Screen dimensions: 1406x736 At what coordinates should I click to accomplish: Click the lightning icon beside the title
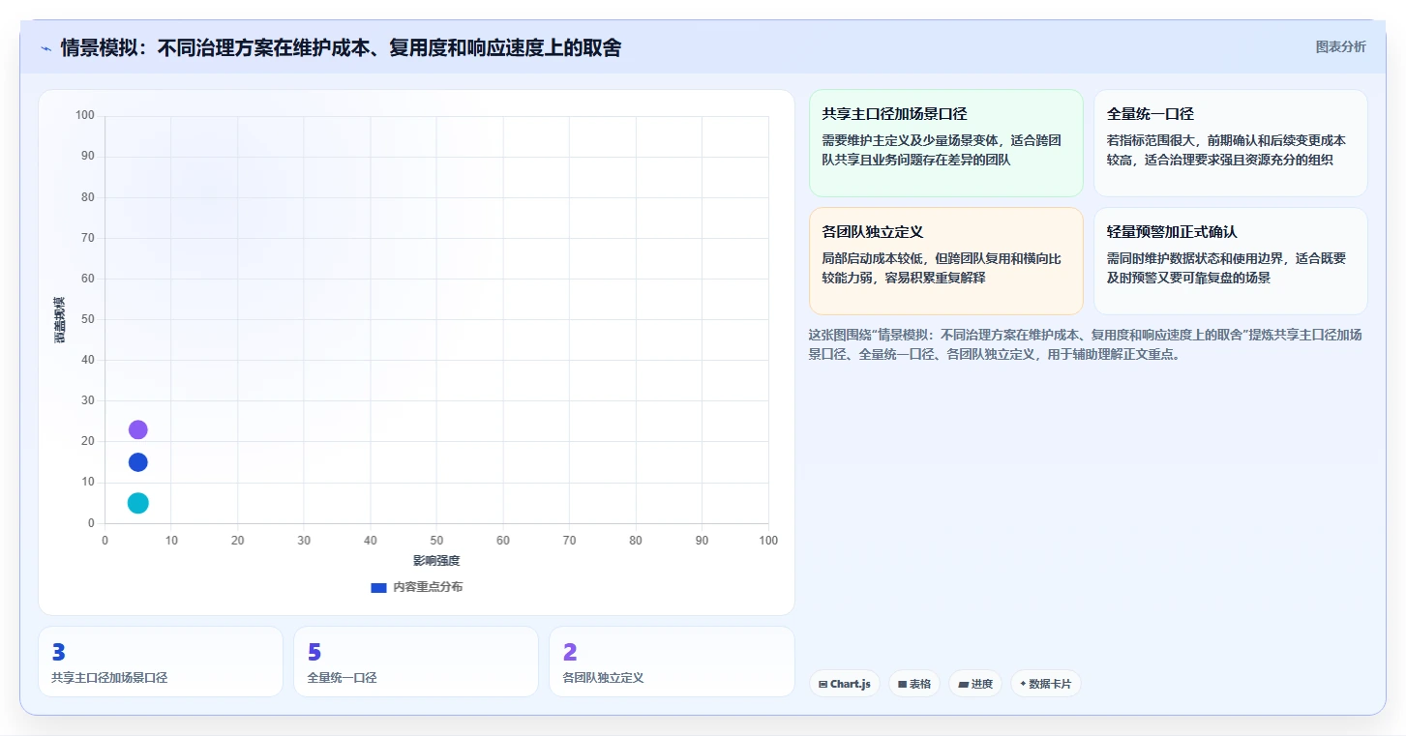(46, 48)
